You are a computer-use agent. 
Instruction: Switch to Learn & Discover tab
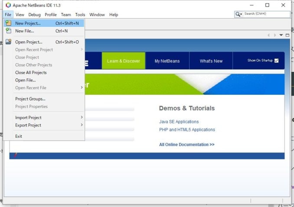[124, 61]
